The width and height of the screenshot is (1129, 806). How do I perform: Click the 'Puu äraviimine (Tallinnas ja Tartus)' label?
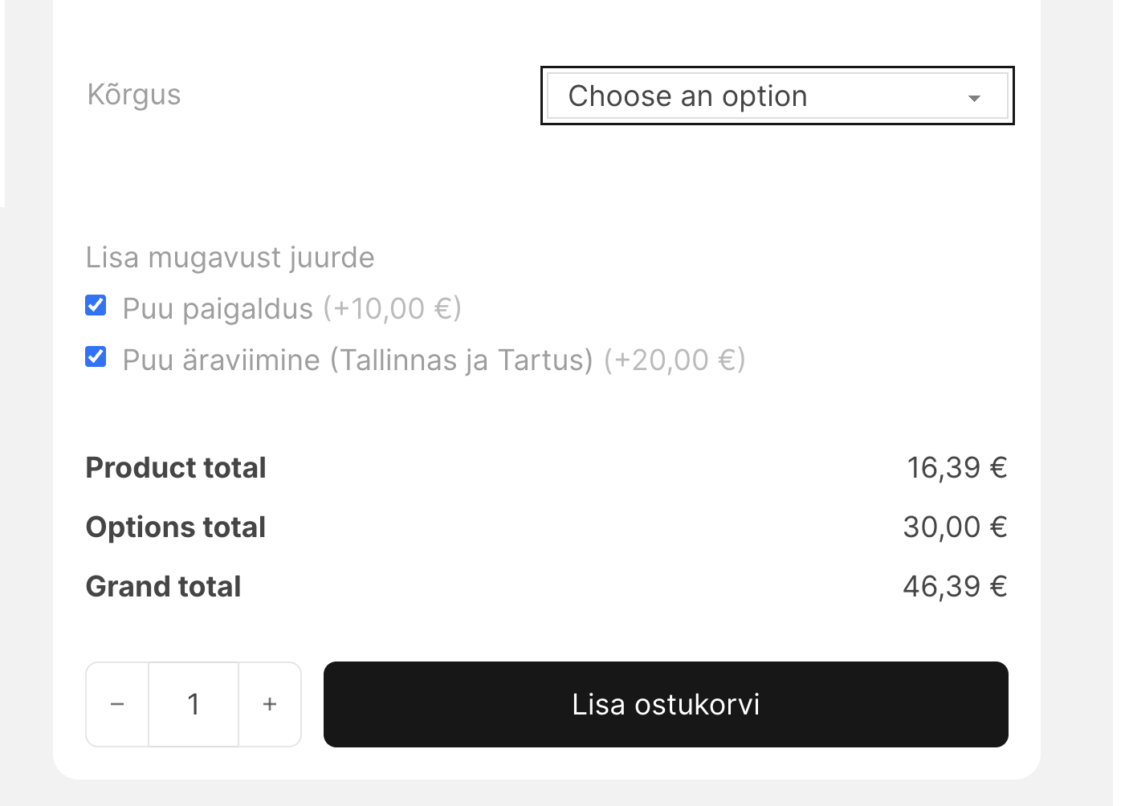(357, 360)
